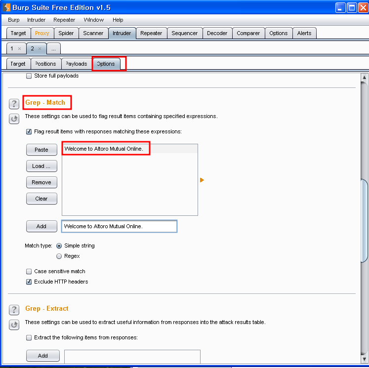Open the Repeater menu

[x=64, y=20]
